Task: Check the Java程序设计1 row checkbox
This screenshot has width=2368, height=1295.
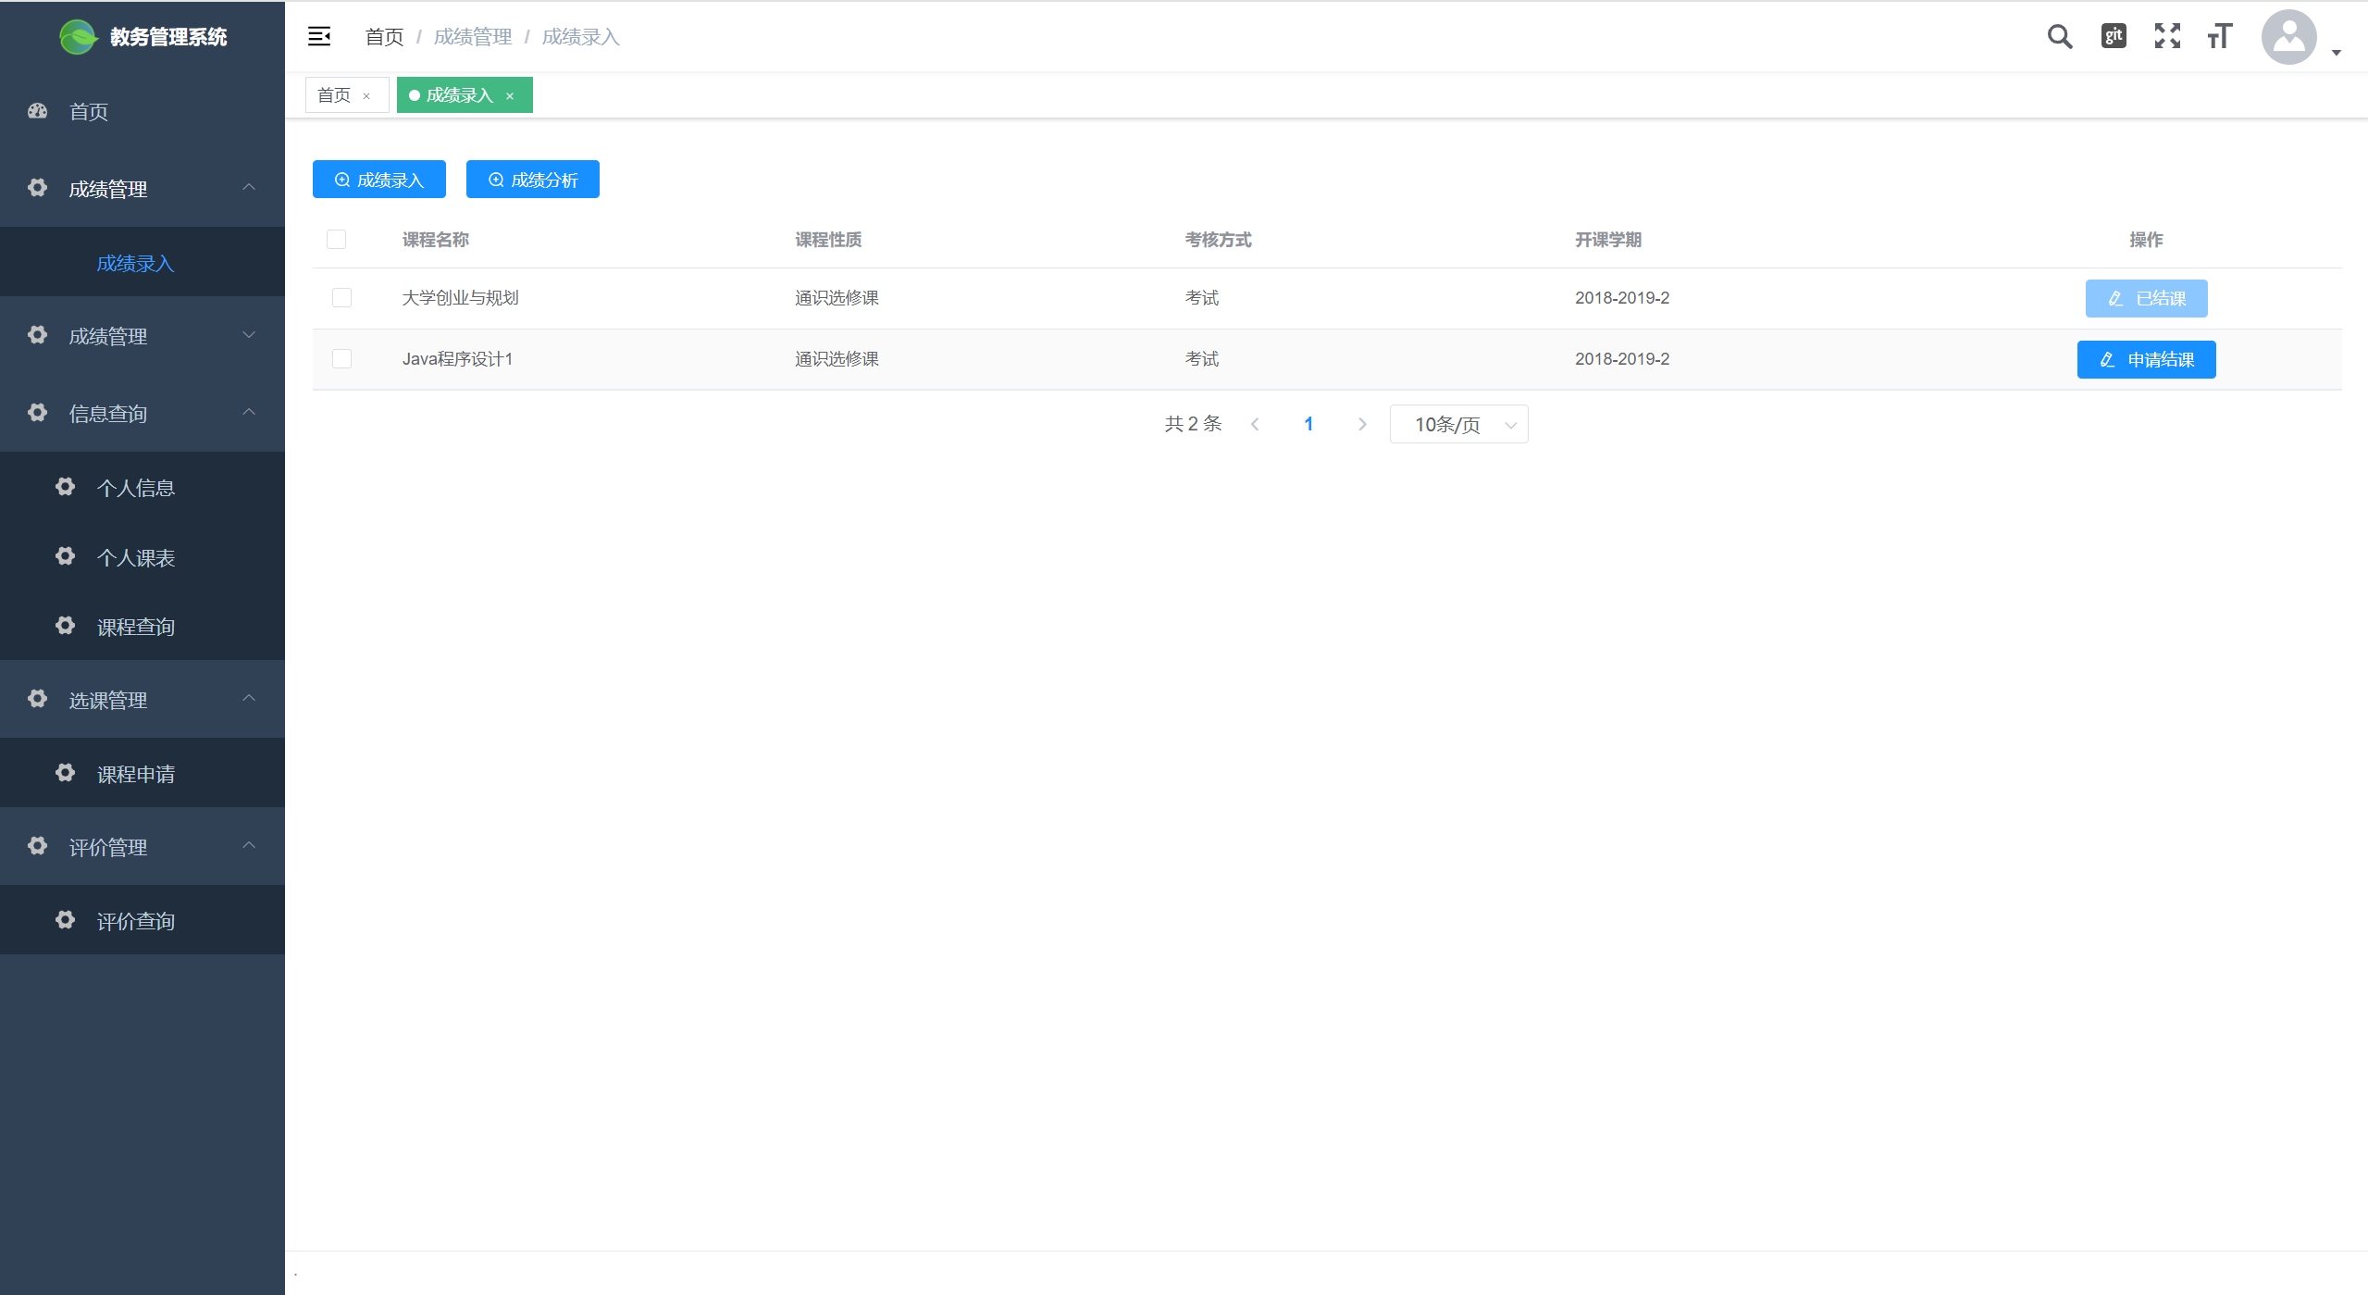Action: click(x=341, y=359)
